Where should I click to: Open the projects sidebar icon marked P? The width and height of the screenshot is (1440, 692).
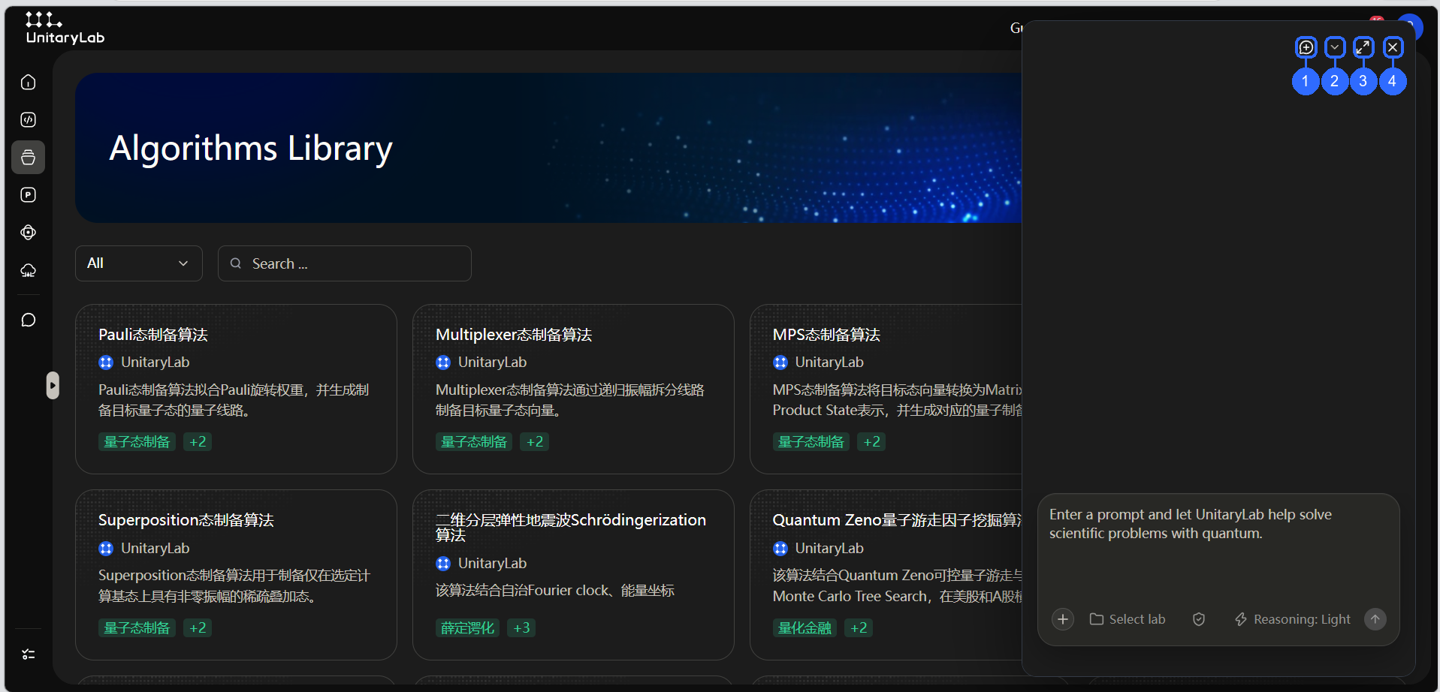(x=29, y=194)
